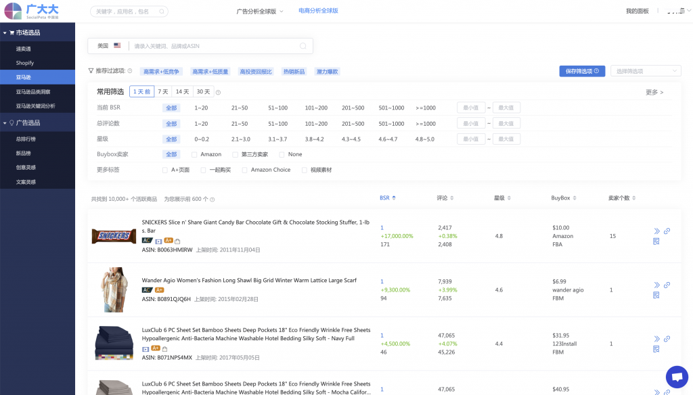693x395 pixels.
Task: Select BSR range 1~20
Action: (x=201, y=108)
